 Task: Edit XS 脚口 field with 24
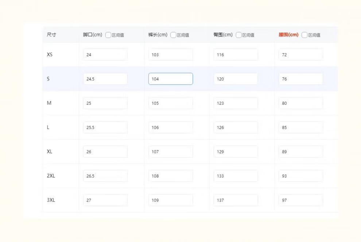coord(105,55)
